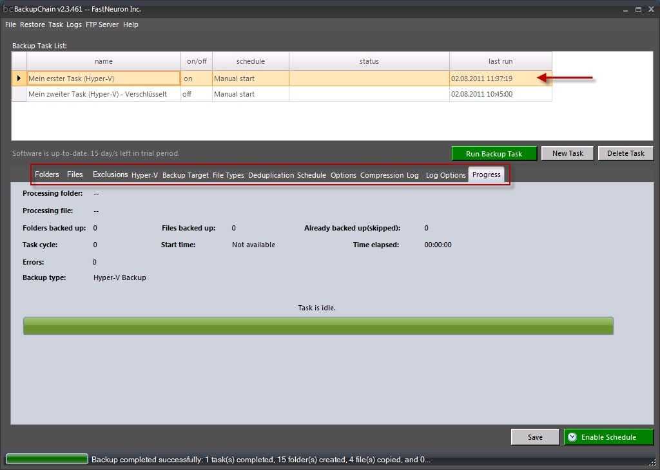Open the Restore menu
Viewport: 660px width, 470px height.
pyautogui.click(x=32, y=24)
